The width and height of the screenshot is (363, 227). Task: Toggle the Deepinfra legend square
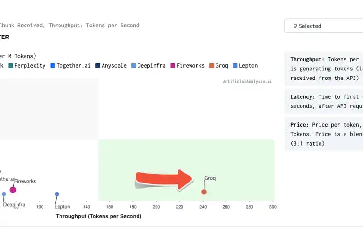coord(134,66)
